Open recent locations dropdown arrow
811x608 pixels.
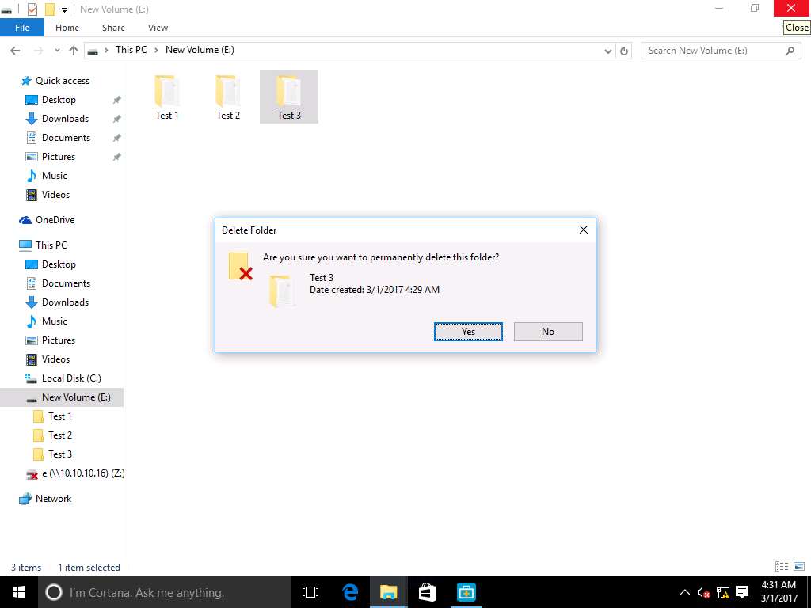point(57,51)
